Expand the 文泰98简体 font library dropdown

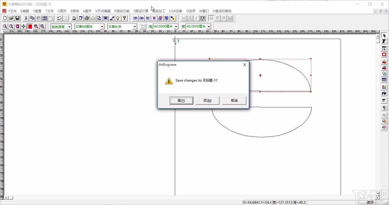click(102, 27)
